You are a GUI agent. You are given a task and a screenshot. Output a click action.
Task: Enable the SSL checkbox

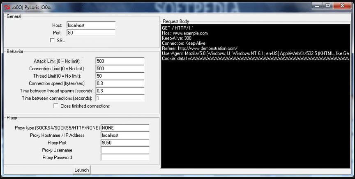point(52,40)
